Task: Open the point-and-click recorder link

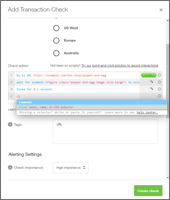Action: pos(120,66)
